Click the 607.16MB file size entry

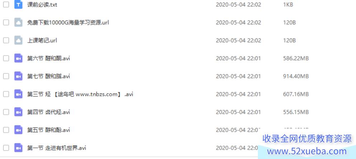(296, 94)
